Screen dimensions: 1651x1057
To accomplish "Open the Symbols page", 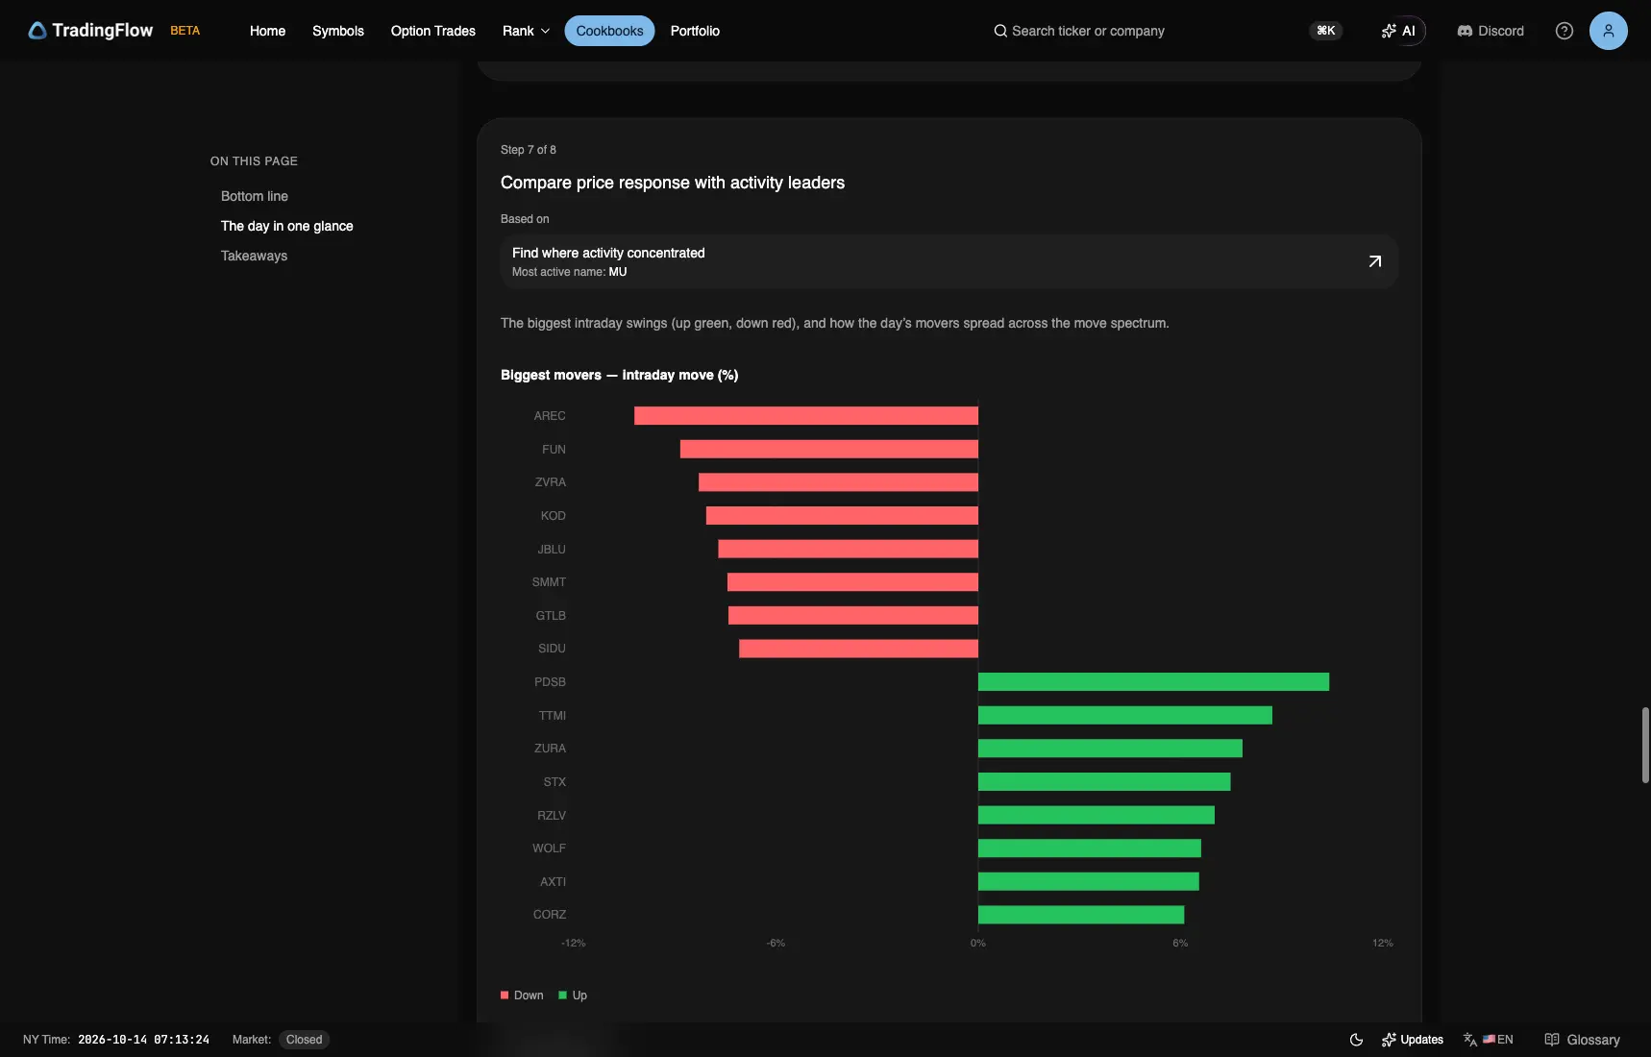I will point(338,31).
